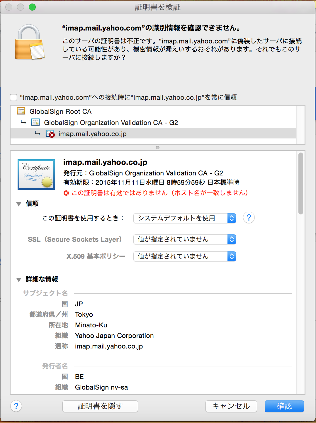
Task: Open the trust settings help question mark
Action: click(x=249, y=218)
